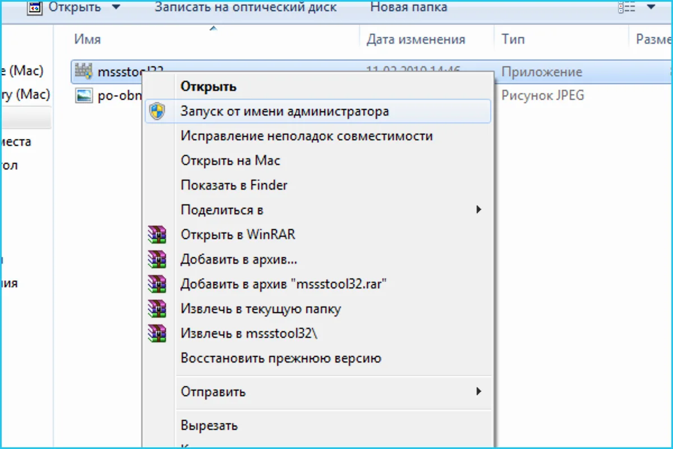Click the WinRAR icon beside Извлечь в mssstool32\
The height and width of the screenshot is (449, 673).
click(157, 333)
